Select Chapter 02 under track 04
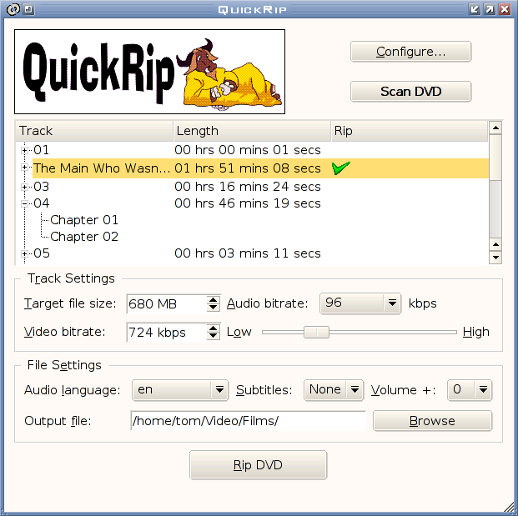Viewport: 518px width, 516px height. click(x=84, y=237)
